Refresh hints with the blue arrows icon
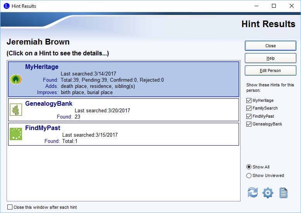 253,192
